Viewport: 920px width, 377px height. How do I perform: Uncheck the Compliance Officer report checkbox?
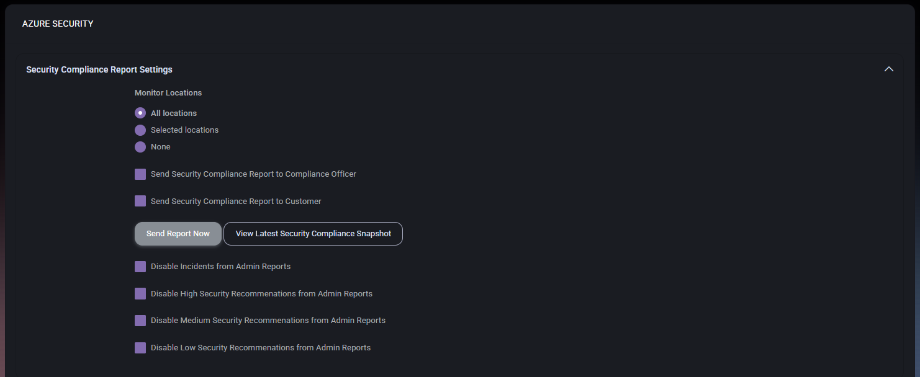click(x=140, y=174)
